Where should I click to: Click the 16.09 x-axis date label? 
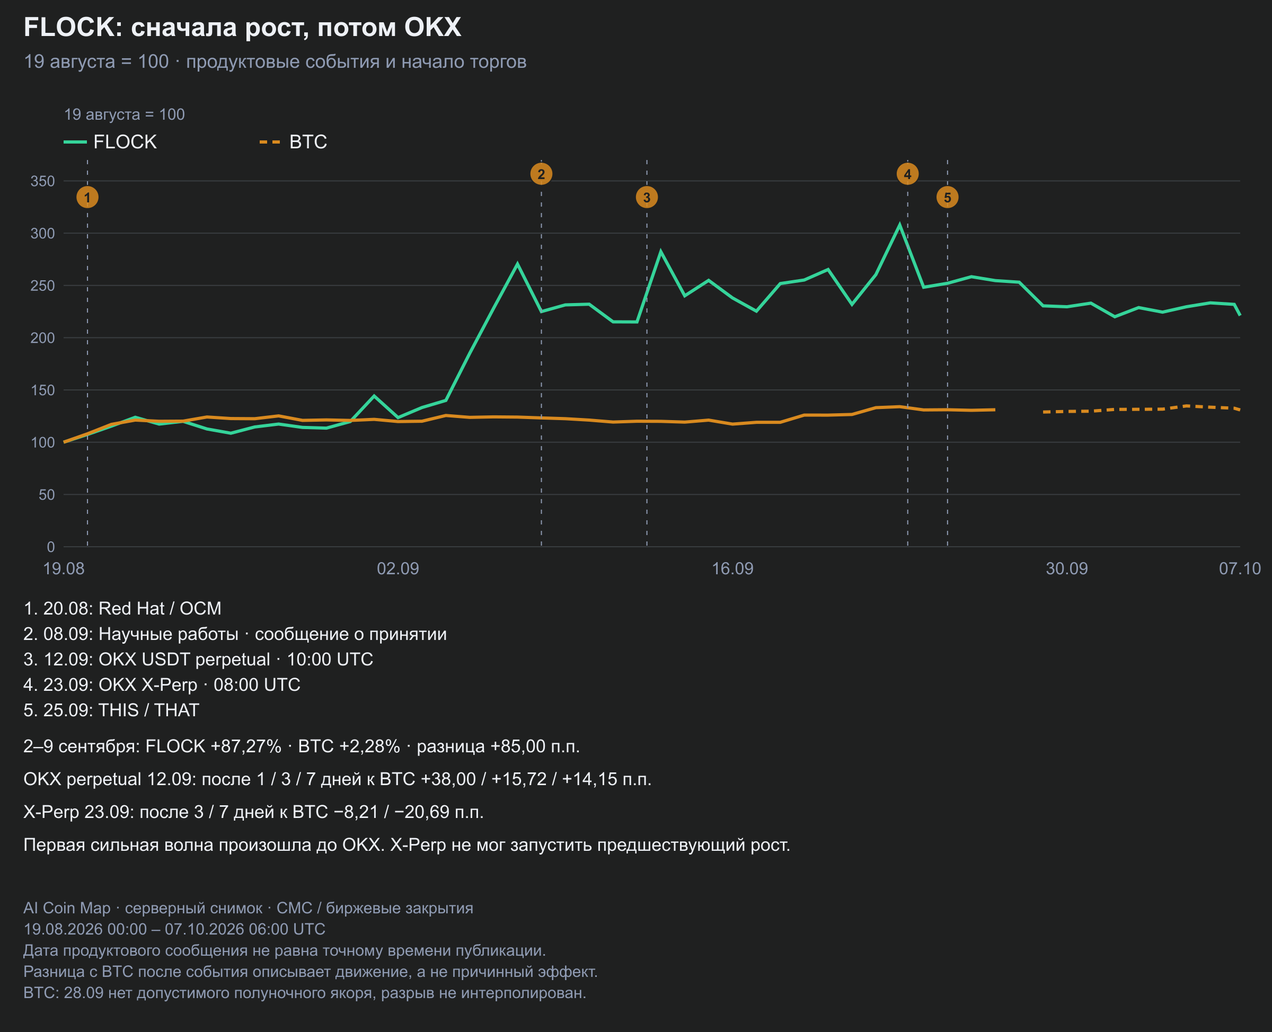(732, 569)
